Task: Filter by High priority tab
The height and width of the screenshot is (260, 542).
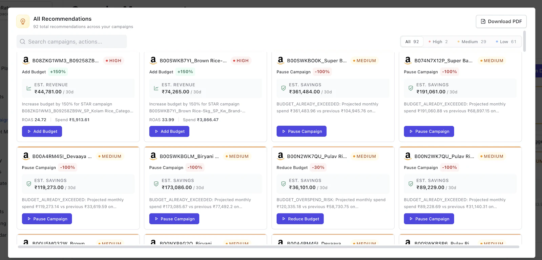Action: (438, 42)
